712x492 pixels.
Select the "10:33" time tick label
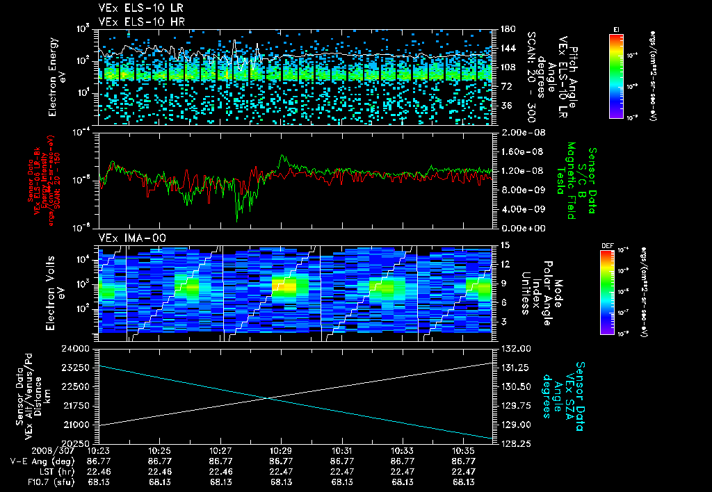(x=403, y=451)
